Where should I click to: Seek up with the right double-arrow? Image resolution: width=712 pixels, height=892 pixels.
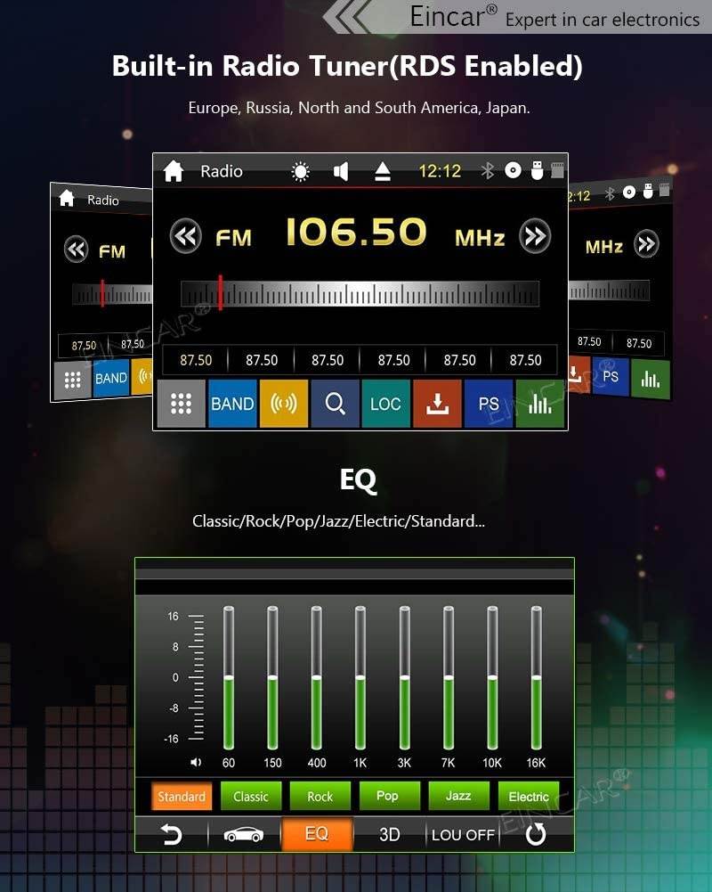[535, 236]
